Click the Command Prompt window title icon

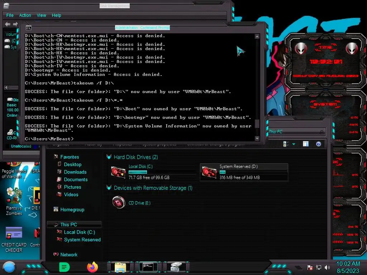pyautogui.click(x=29, y=28)
